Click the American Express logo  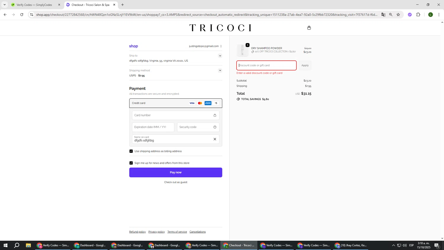coord(208,103)
